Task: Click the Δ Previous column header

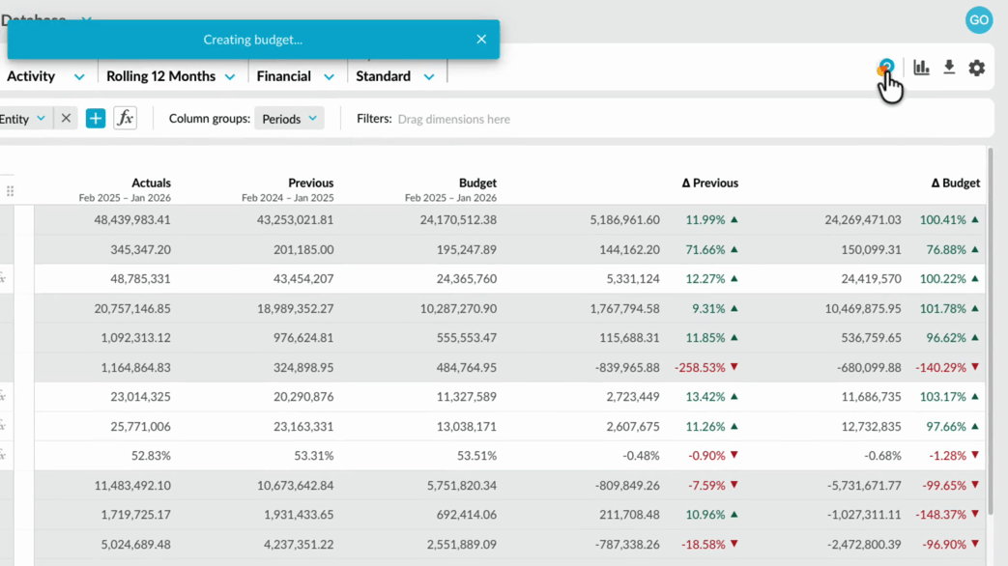Action: (709, 184)
